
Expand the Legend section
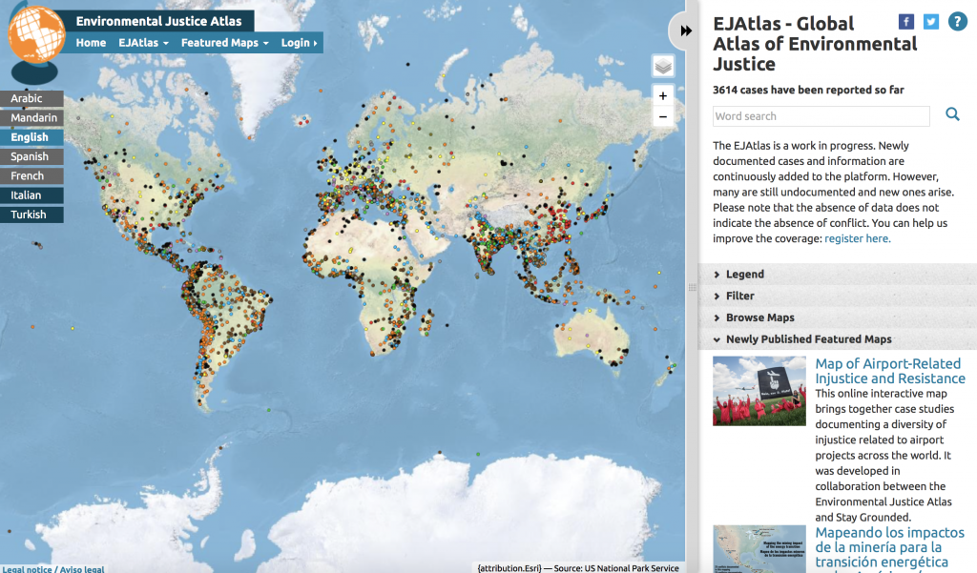coord(744,274)
